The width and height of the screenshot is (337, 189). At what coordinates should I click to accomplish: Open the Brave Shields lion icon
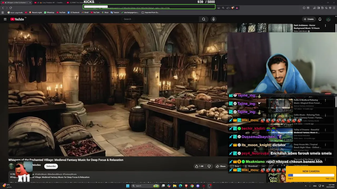pyautogui.click(x=232, y=8)
